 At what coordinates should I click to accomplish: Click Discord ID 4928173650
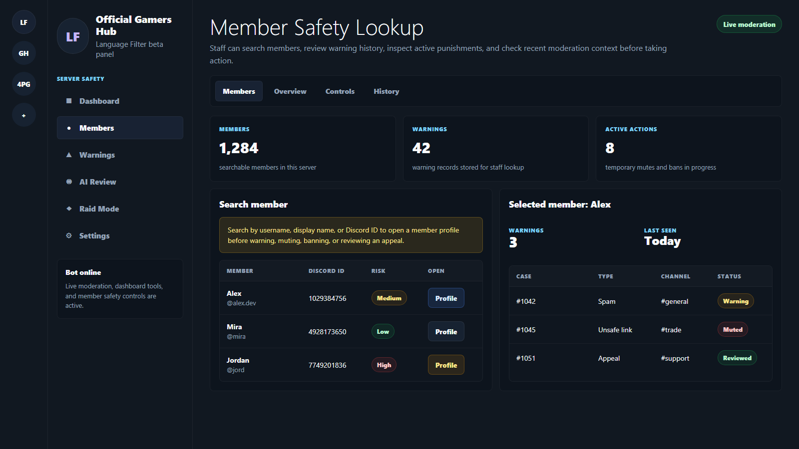pos(327,332)
